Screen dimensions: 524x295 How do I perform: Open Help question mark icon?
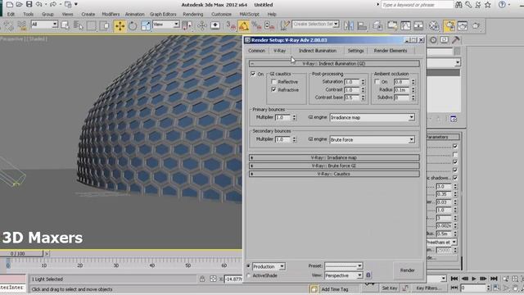click(x=502, y=5)
